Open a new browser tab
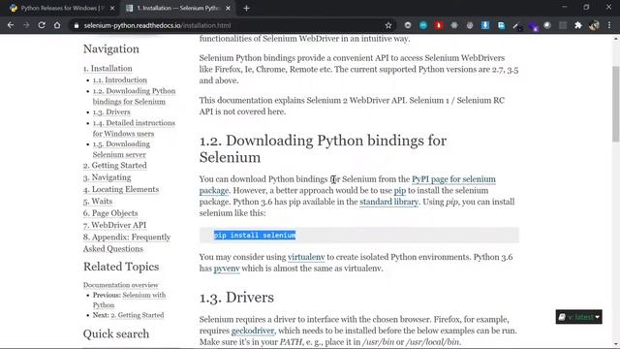The image size is (620, 349). click(246, 8)
